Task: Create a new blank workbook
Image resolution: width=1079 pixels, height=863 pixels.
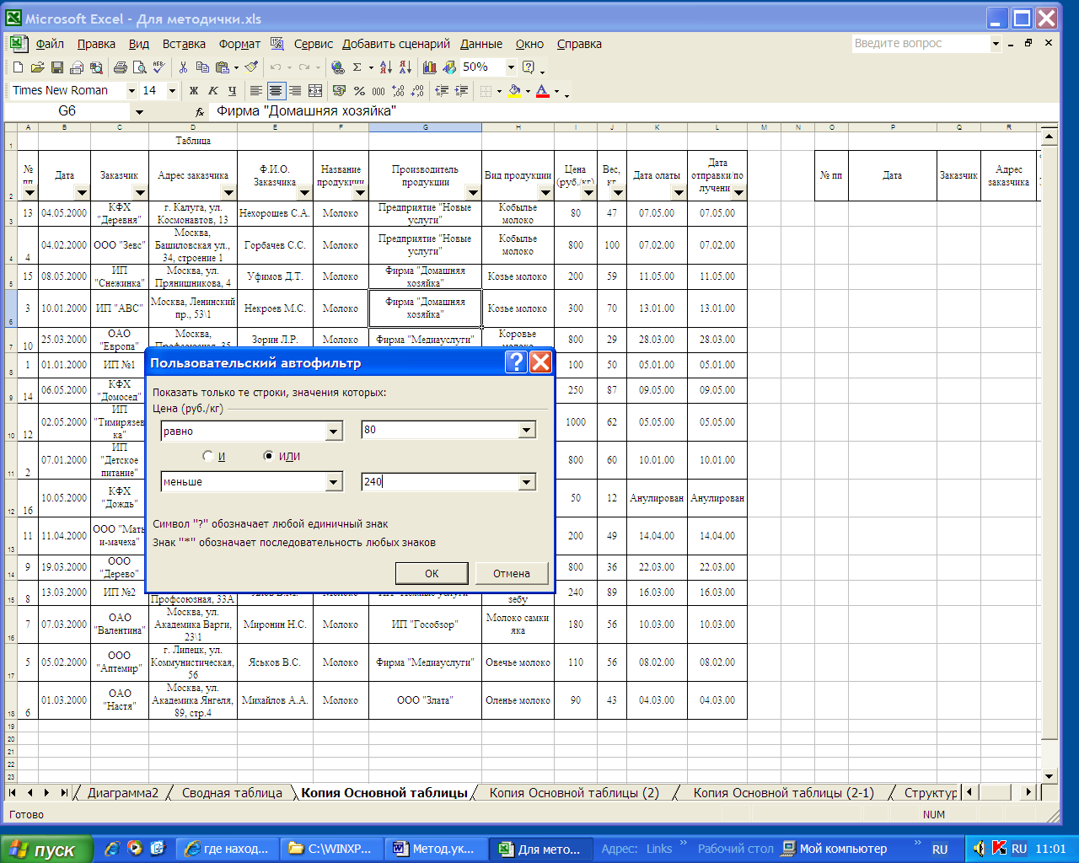Action: click(18, 67)
